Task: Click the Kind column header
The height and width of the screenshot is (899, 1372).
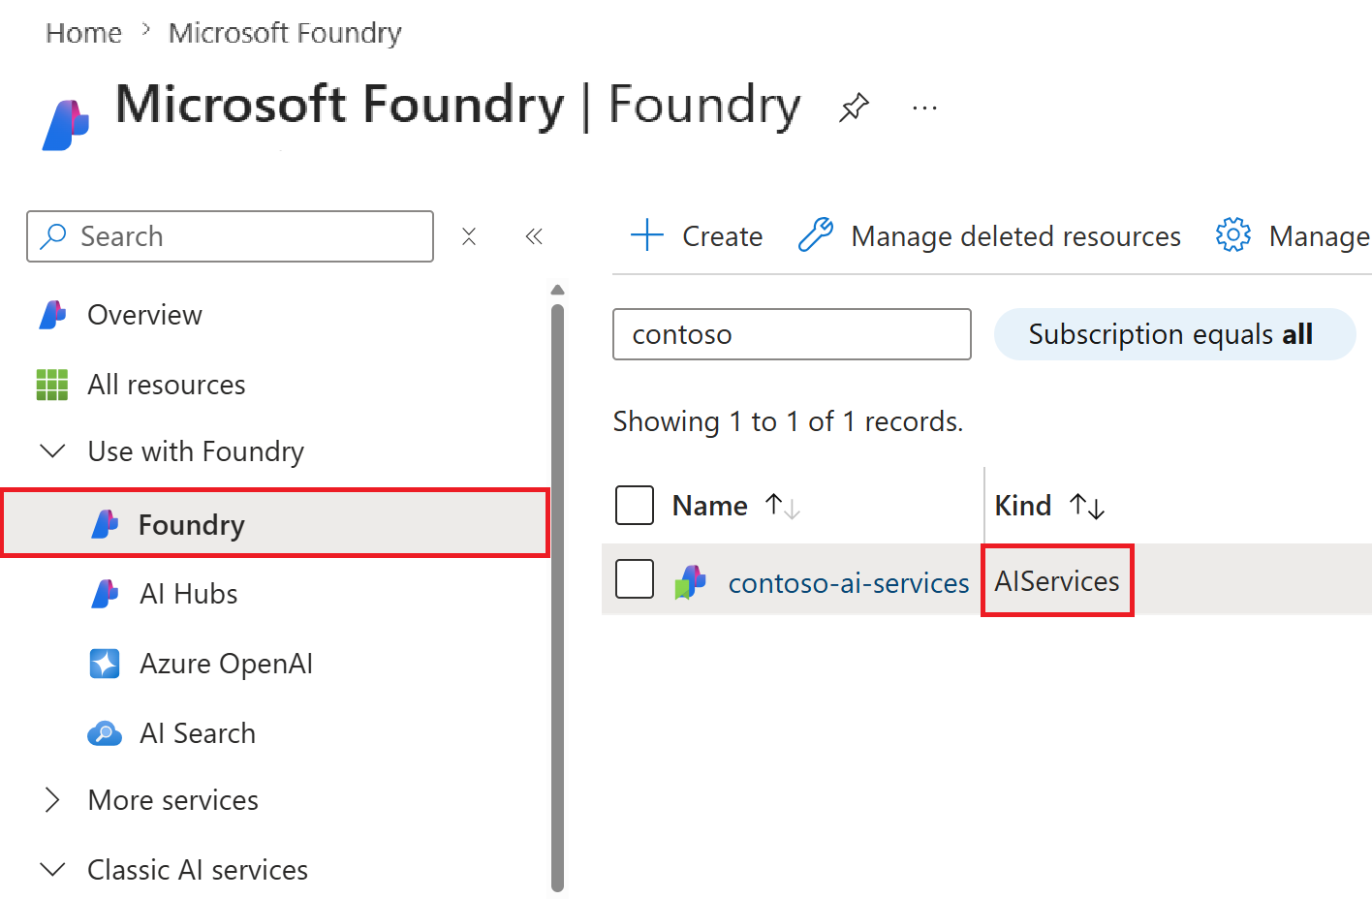Action: [x=1023, y=506]
